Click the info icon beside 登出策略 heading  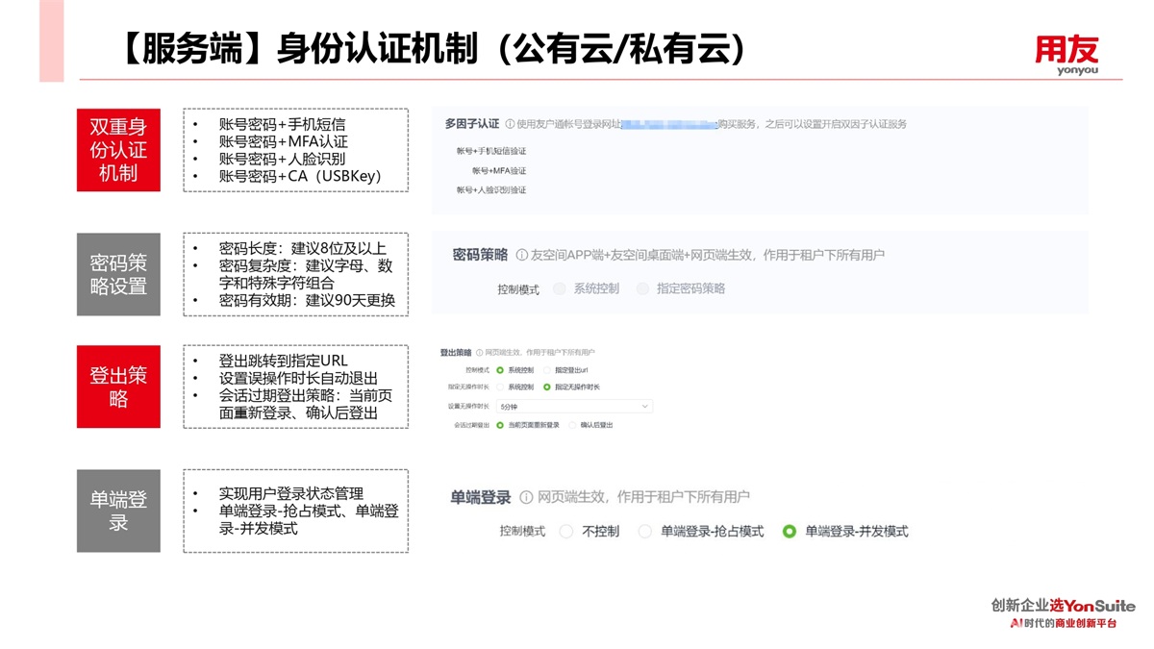[479, 353]
